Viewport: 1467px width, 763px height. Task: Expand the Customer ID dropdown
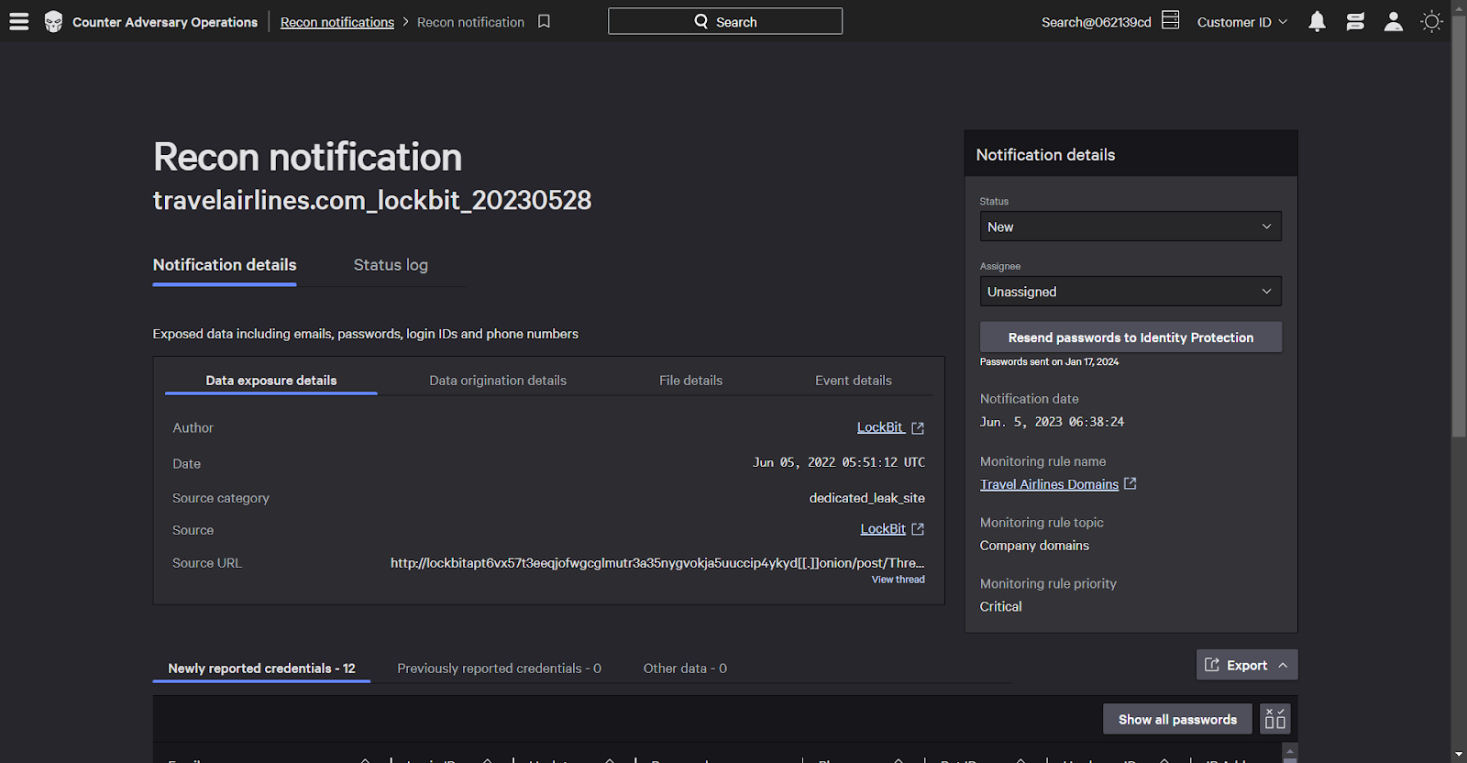click(x=1242, y=22)
